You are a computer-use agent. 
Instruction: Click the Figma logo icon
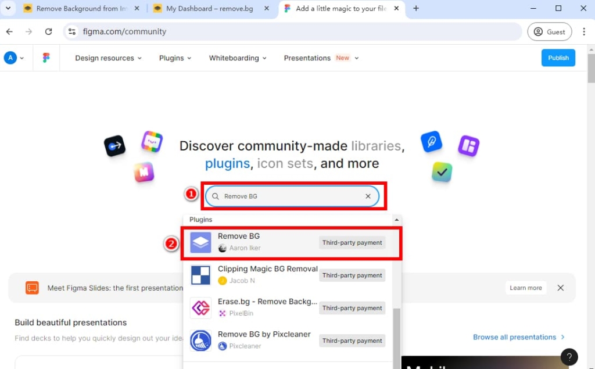[x=46, y=58]
